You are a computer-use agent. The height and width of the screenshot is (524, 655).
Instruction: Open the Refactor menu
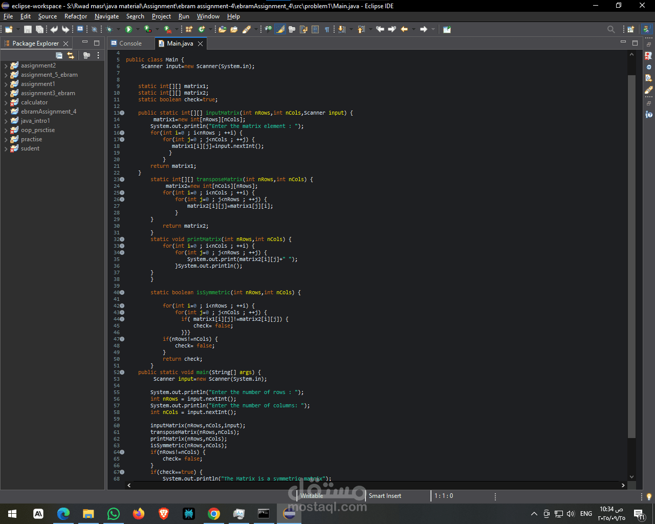coord(76,16)
